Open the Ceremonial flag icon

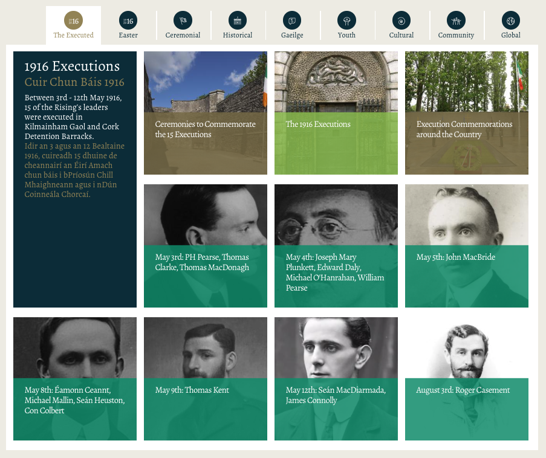point(183,21)
